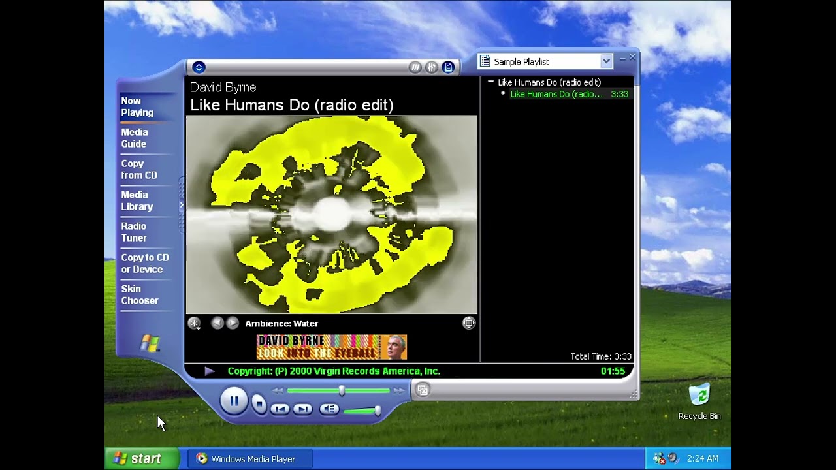Click the David Byrne artist name
This screenshot has width=836, height=470.
point(223,87)
